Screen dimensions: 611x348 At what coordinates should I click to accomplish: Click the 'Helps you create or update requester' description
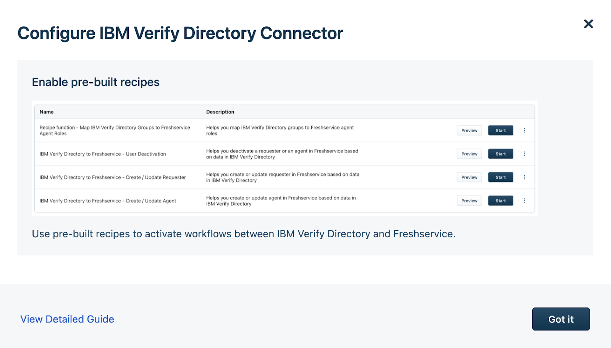(x=283, y=177)
